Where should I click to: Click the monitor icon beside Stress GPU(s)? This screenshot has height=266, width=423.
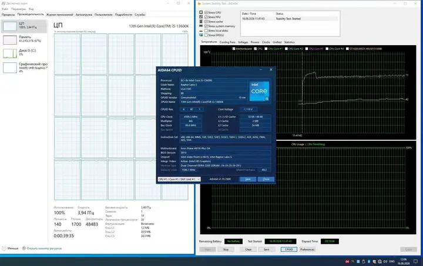pos(201,35)
